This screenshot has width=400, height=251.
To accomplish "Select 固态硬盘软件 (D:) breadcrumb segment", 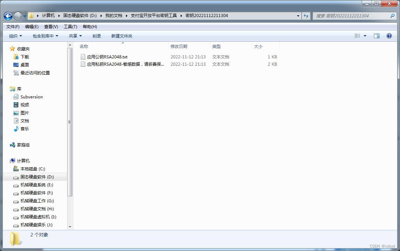I will [x=80, y=16].
